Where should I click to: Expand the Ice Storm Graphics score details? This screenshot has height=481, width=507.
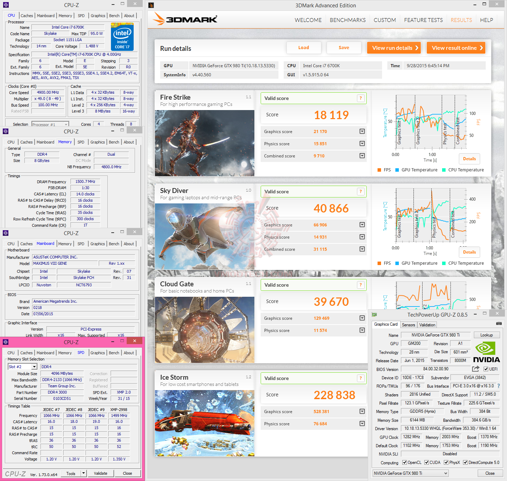pos(362,411)
